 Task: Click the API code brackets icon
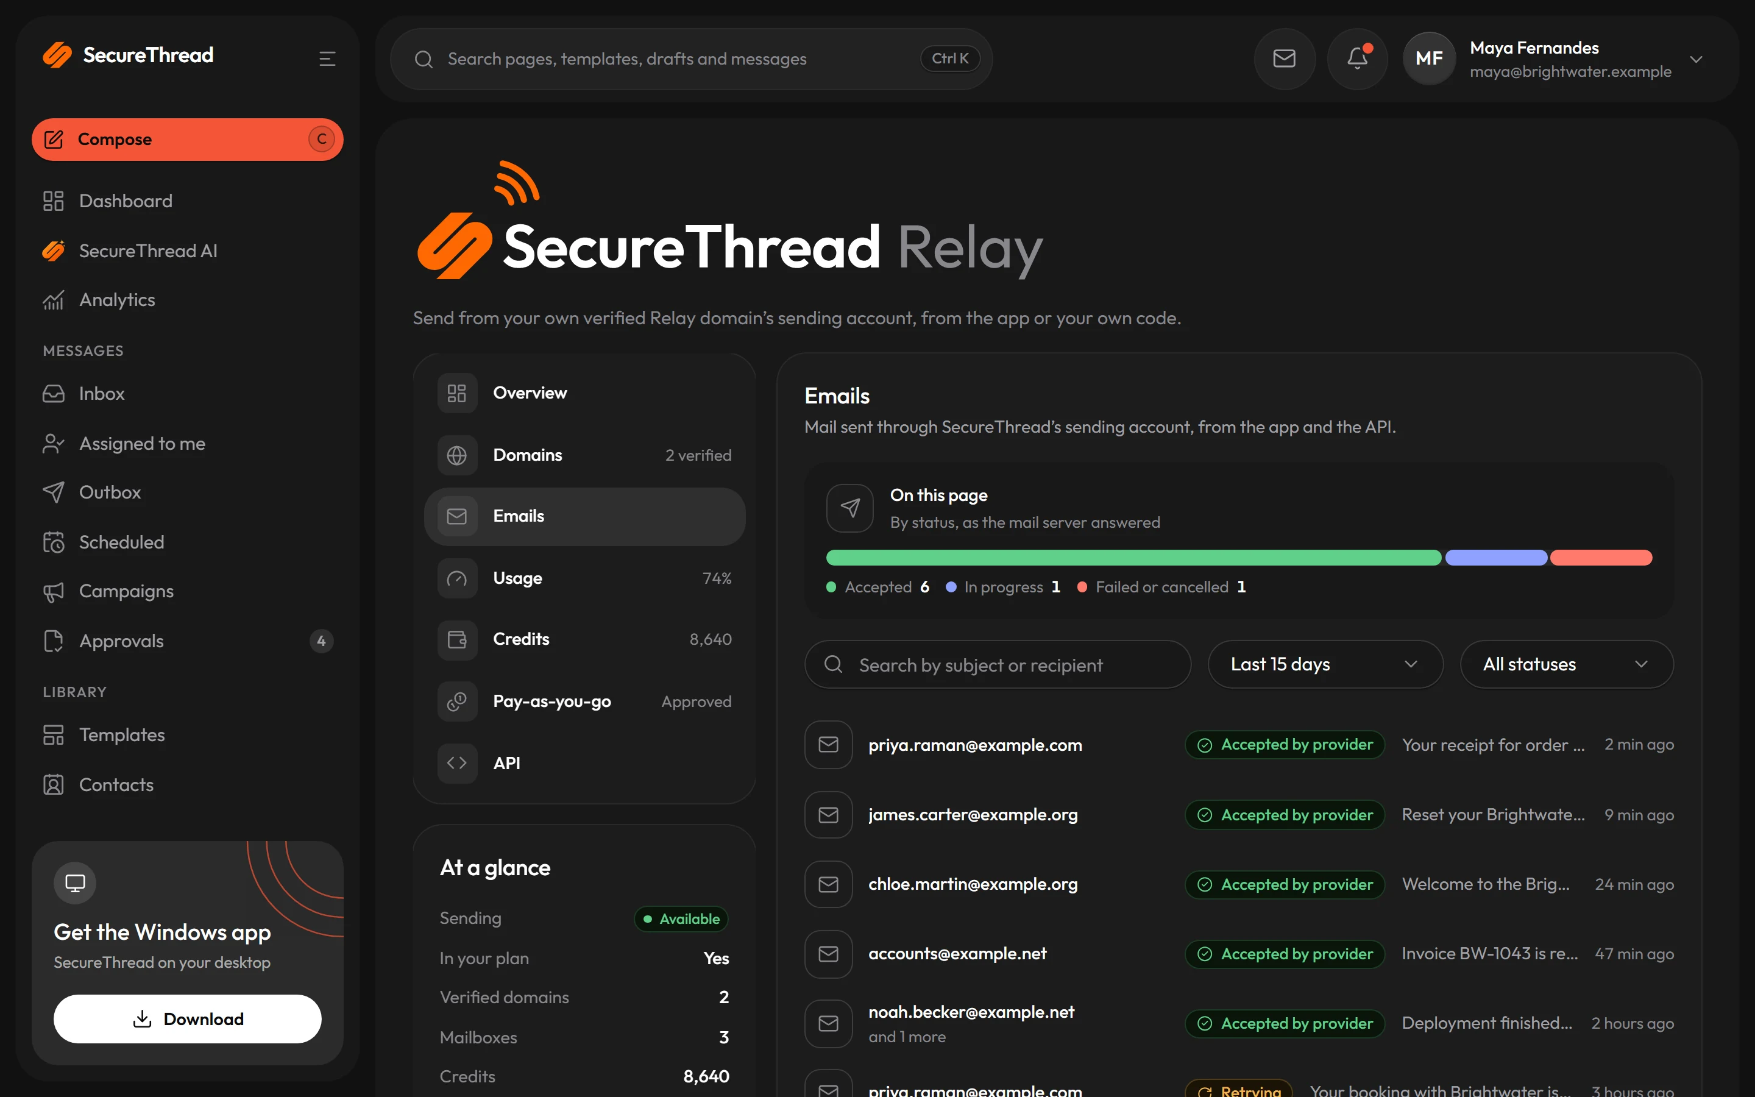[457, 762]
